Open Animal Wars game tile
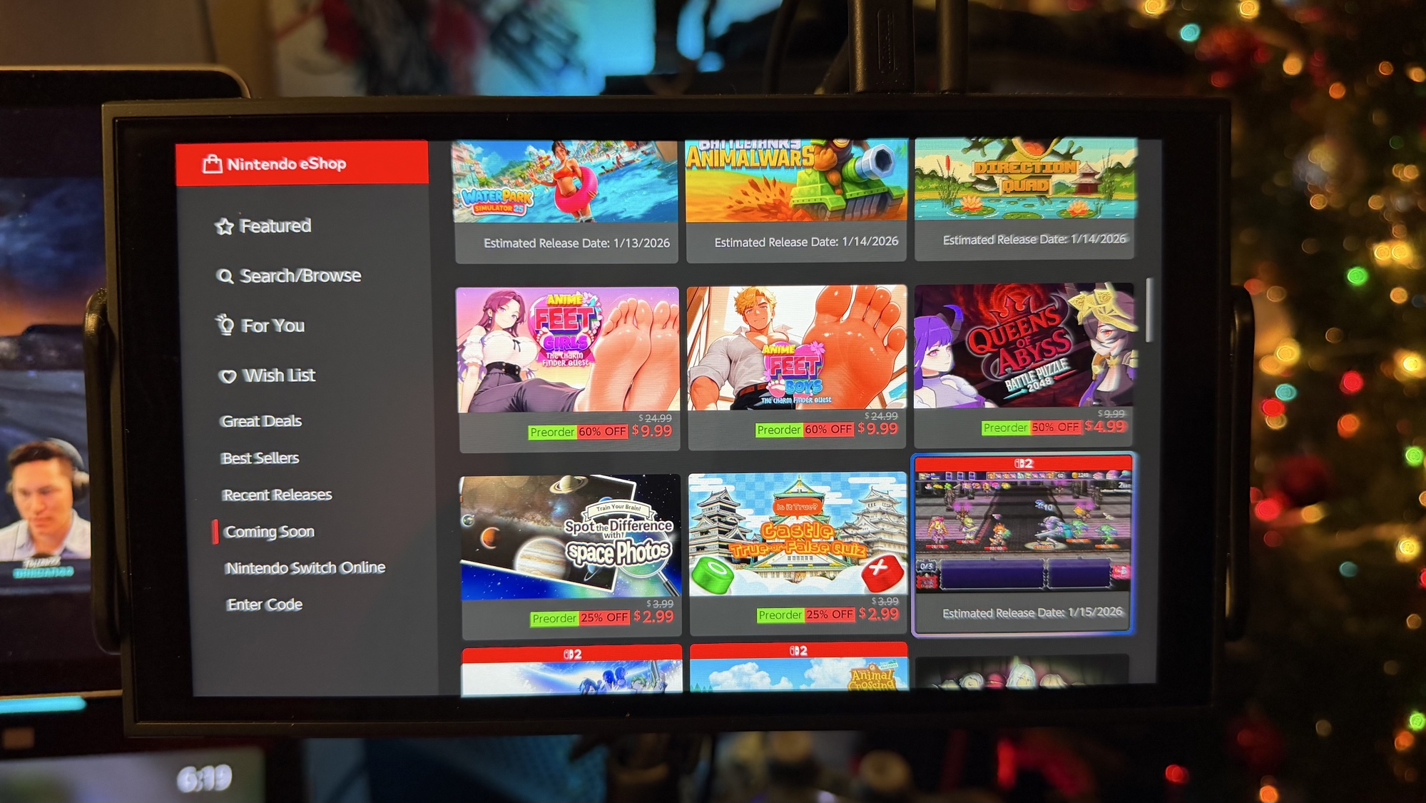Image resolution: width=1426 pixels, height=803 pixels. [x=795, y=181]
